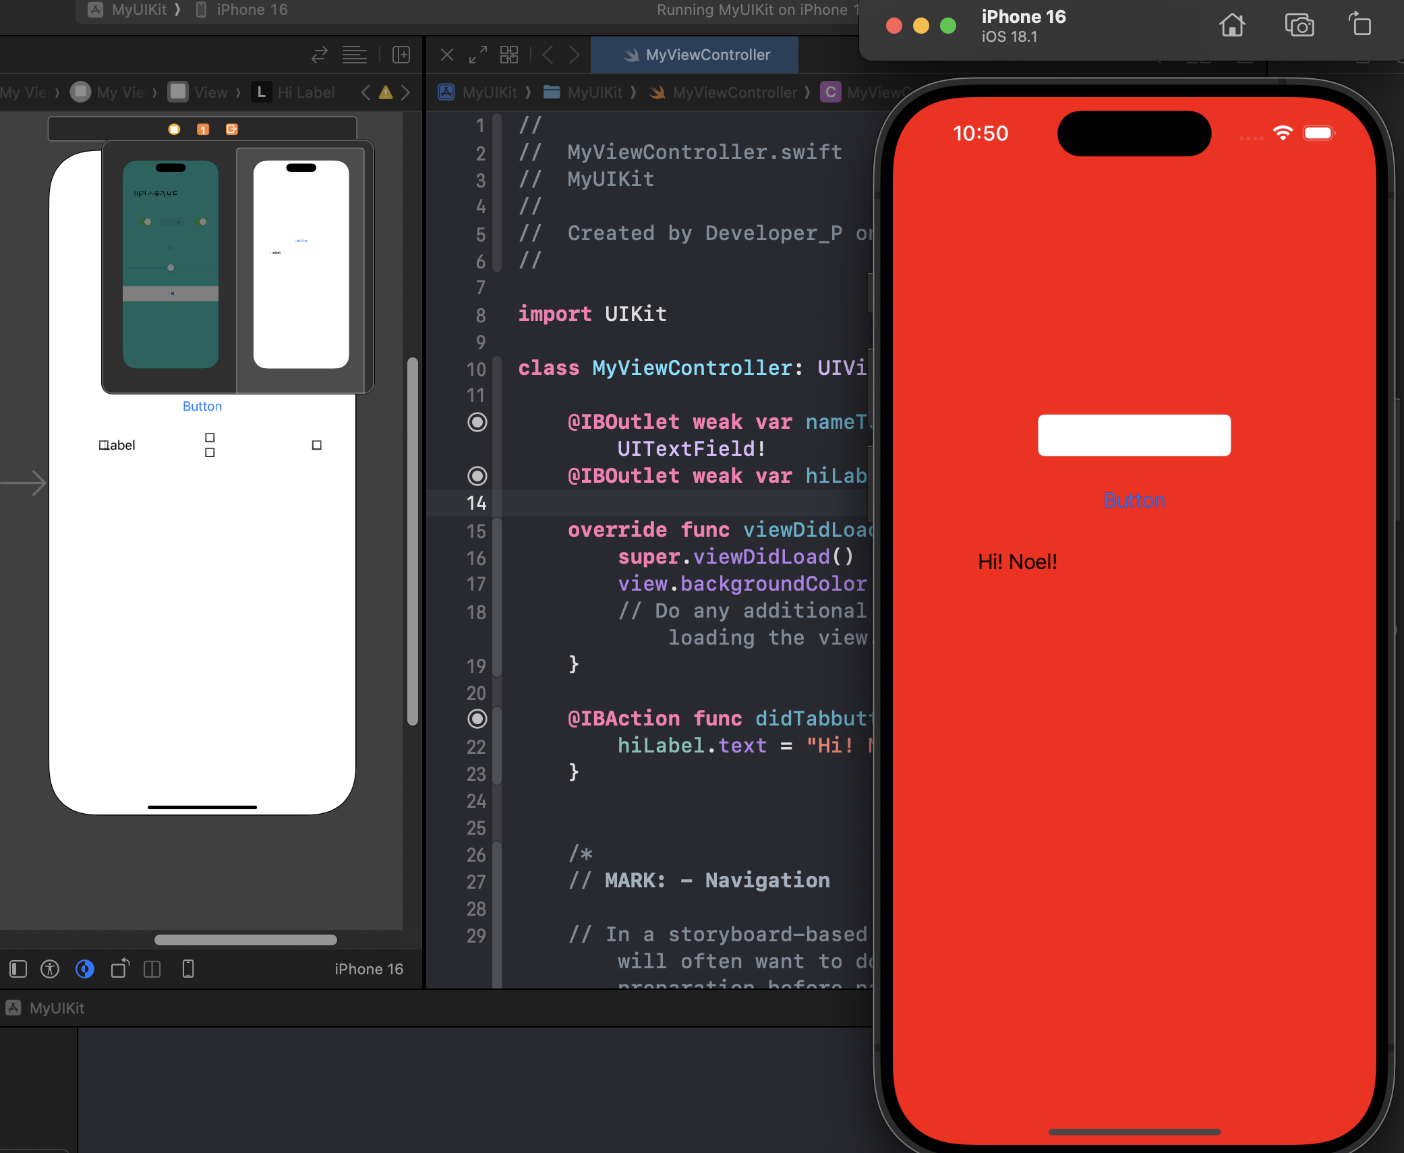Click nameTextField IBOutlet connection circle

tap(477, 422)
